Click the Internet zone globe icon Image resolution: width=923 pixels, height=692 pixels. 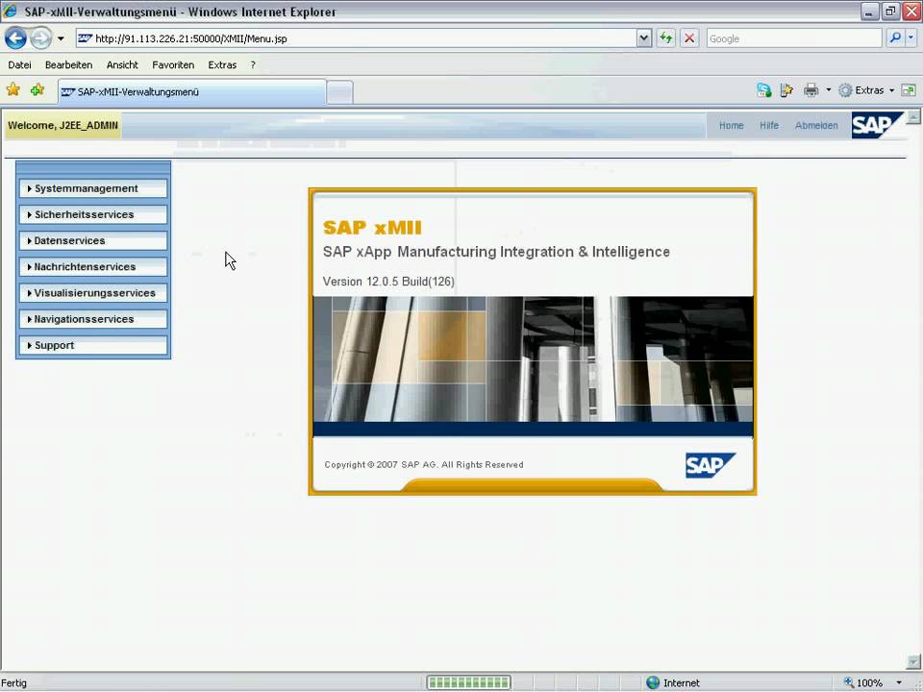pos(652,682)
